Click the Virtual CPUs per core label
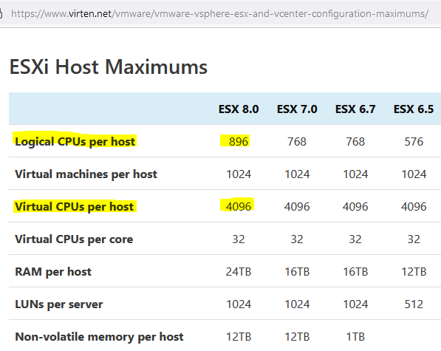Image resolution: width=441 pixels, height=351 pixels. 74,239
